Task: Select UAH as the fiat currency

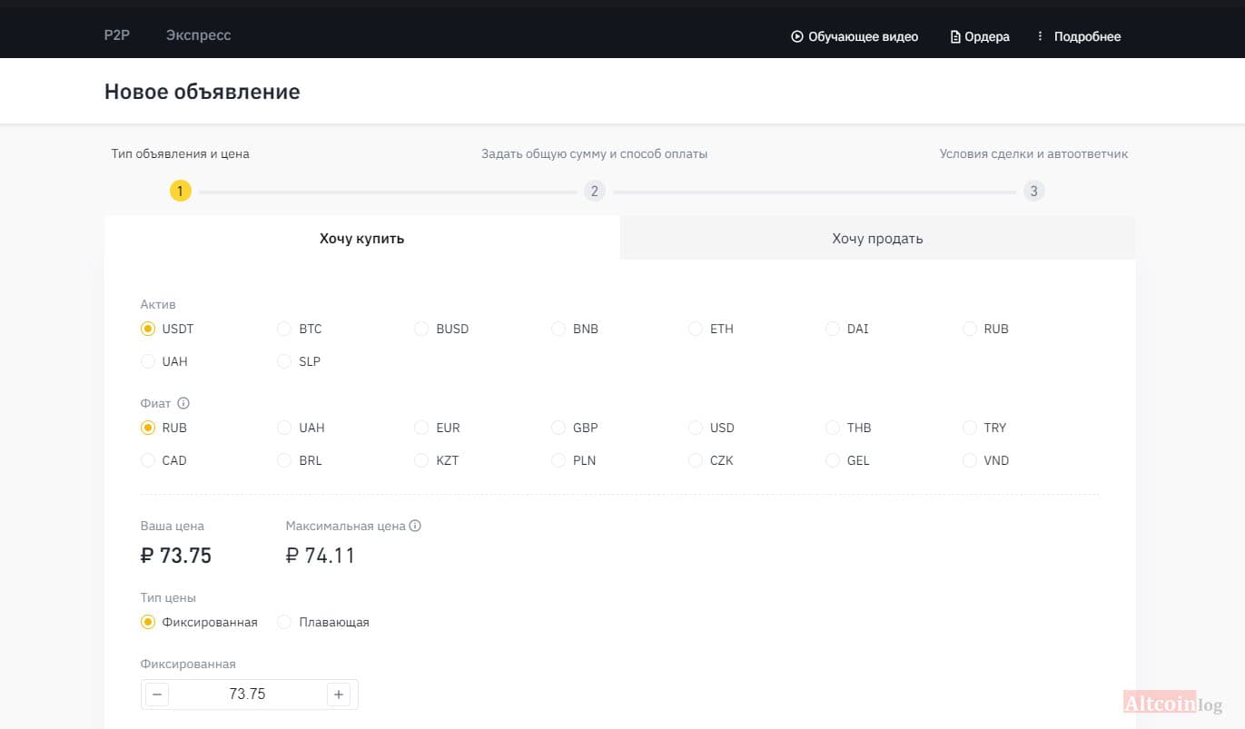Action: (301, 428)
